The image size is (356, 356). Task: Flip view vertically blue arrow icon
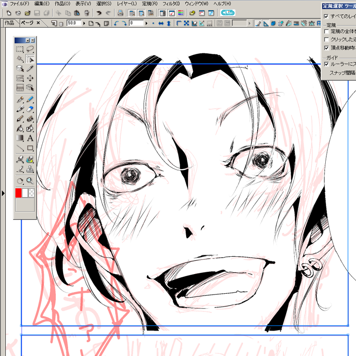coord(169,23)
